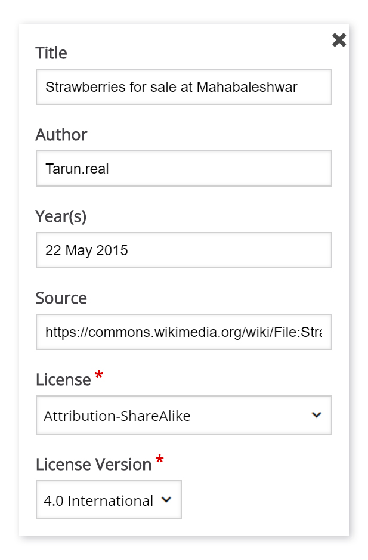The image size is (368, 560).
Task: Focus the Title input field
Action: [184, 87]
